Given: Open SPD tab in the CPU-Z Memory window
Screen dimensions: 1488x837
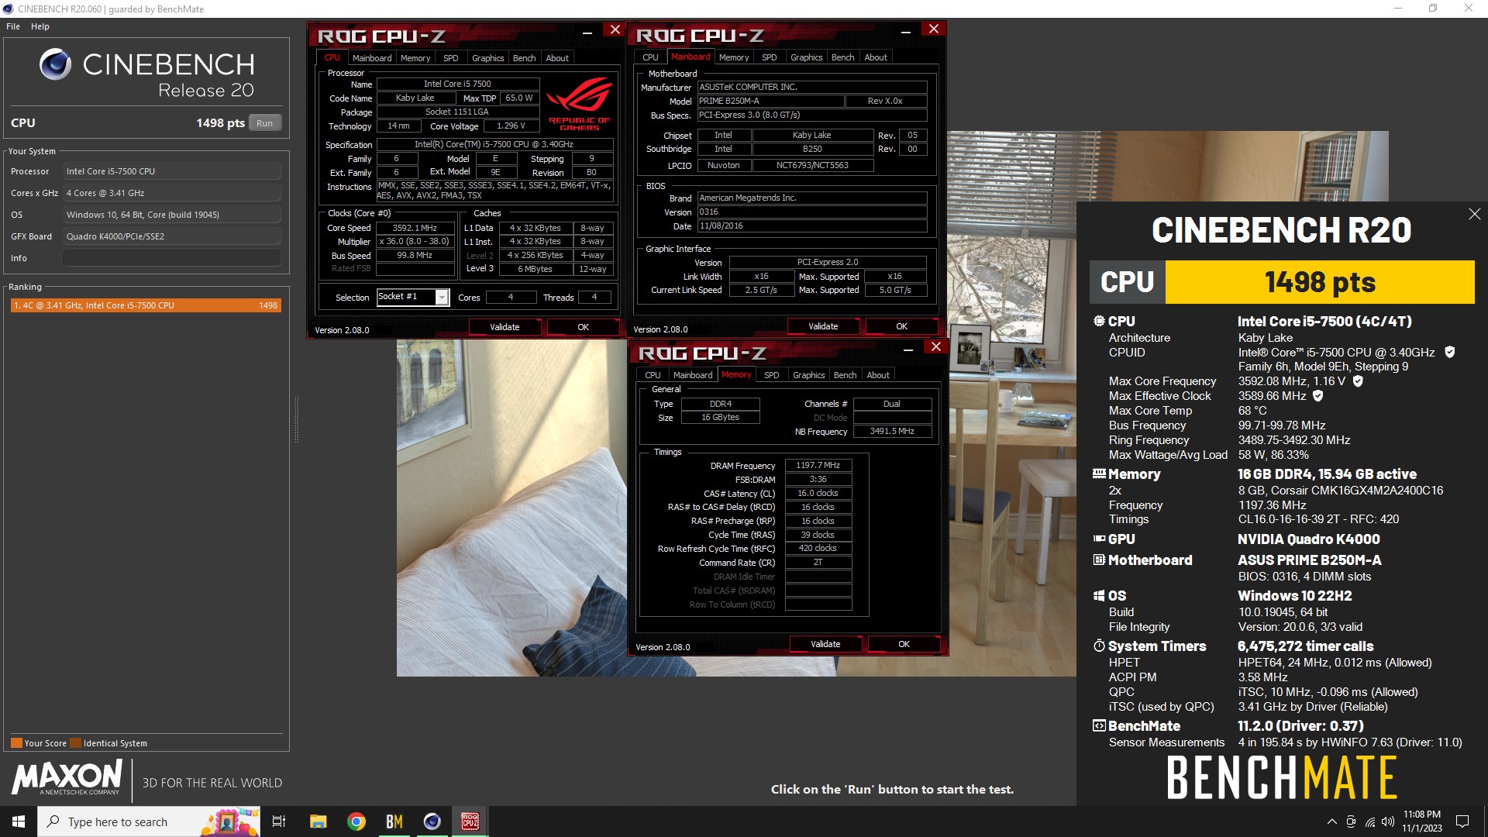Looking at the screenshot, I should (x=772, y=375).
